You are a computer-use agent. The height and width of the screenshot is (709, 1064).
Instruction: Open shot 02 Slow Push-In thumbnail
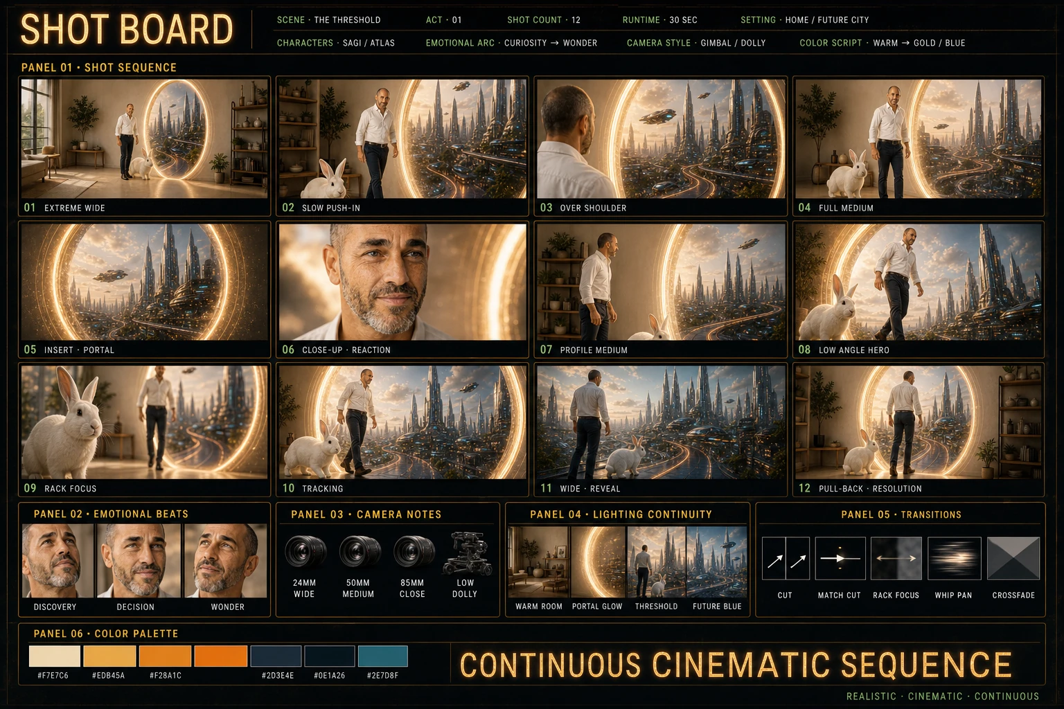(402, 139)
